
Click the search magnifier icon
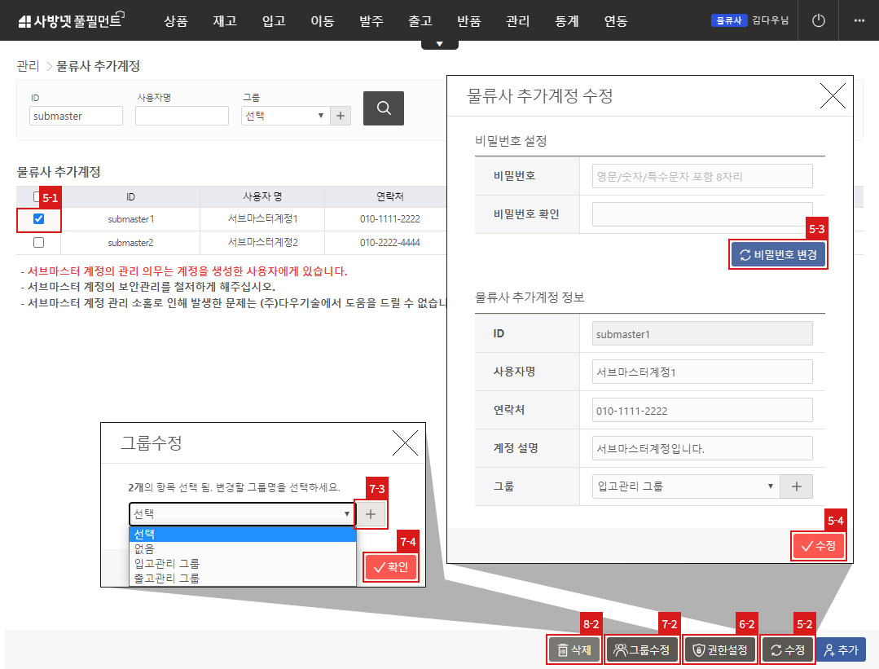coord(383,108)
